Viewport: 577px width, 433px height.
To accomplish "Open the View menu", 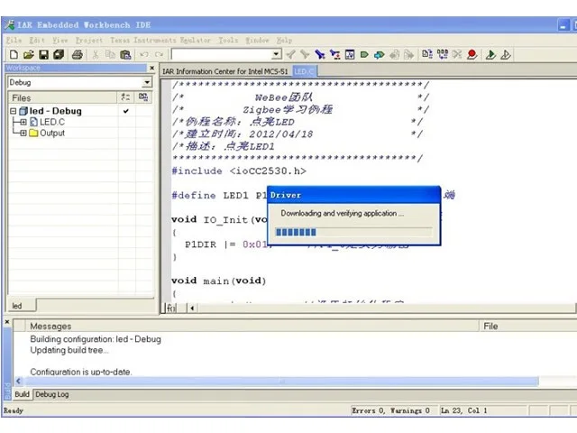I will (x=60, y=40).
